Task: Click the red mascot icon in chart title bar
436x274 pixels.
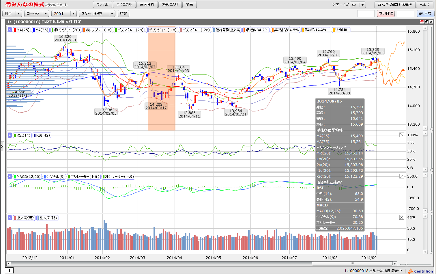Action: click(x=422, y=22)
